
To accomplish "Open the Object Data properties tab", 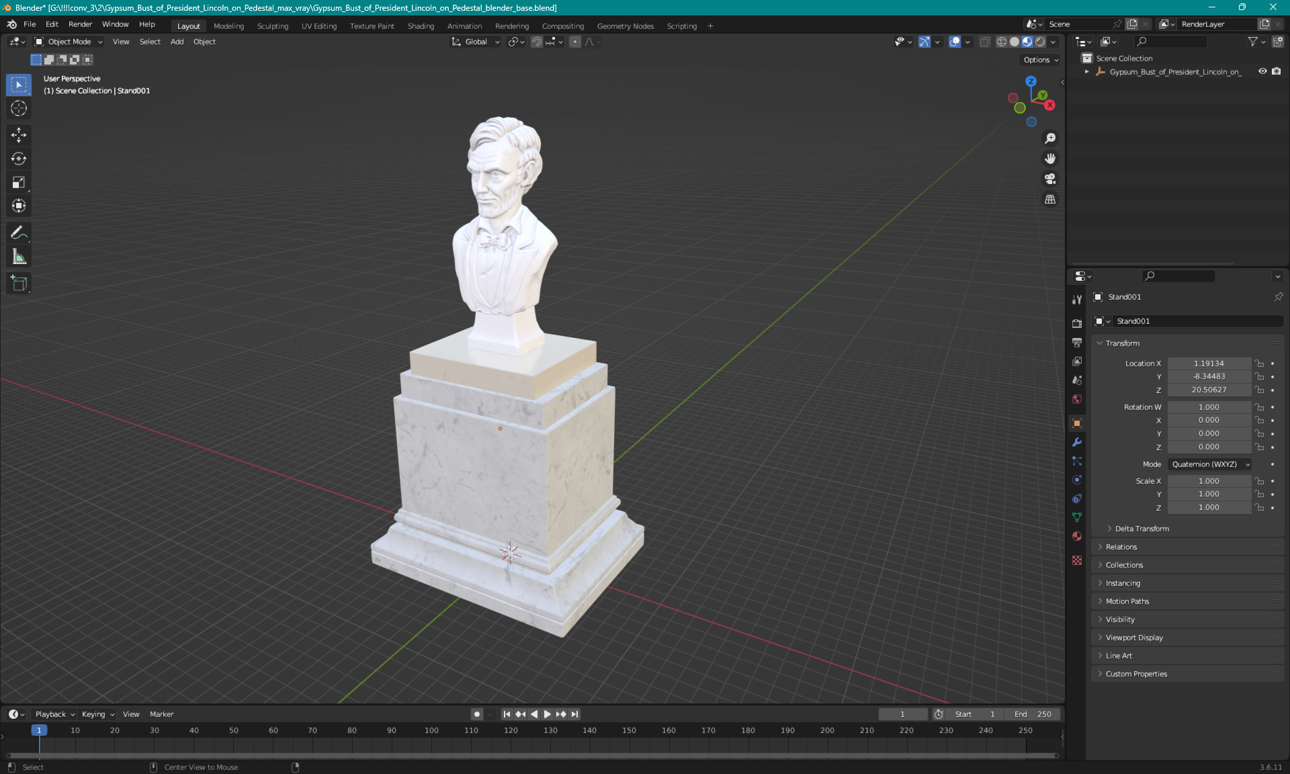I will pyautogui.click(x=1077, y=517).
